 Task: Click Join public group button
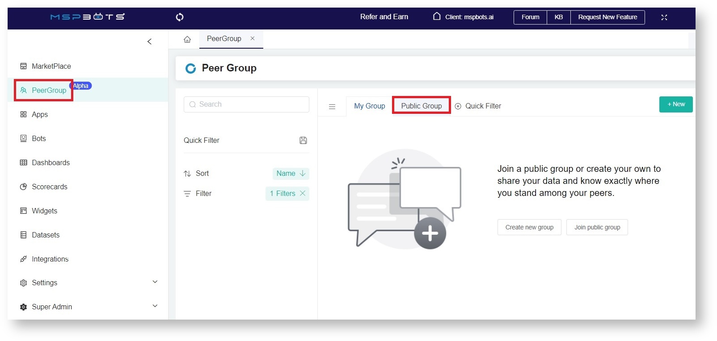pyautogui.click(x=597, y=227)
